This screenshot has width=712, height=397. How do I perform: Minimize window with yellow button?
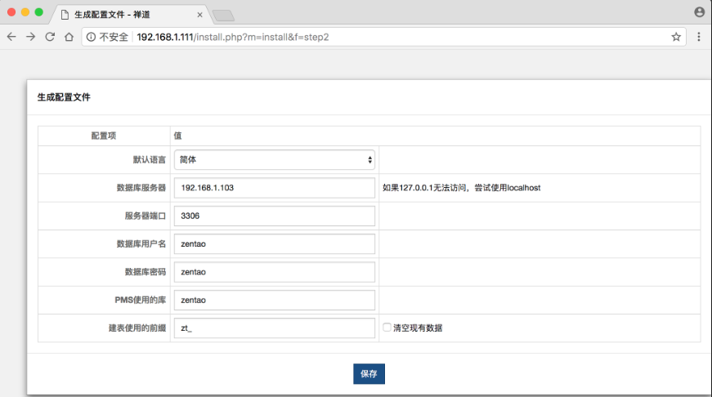tap(25, 12)
